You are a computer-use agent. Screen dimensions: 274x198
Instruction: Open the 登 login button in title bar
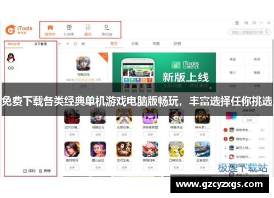pos(237,23)
